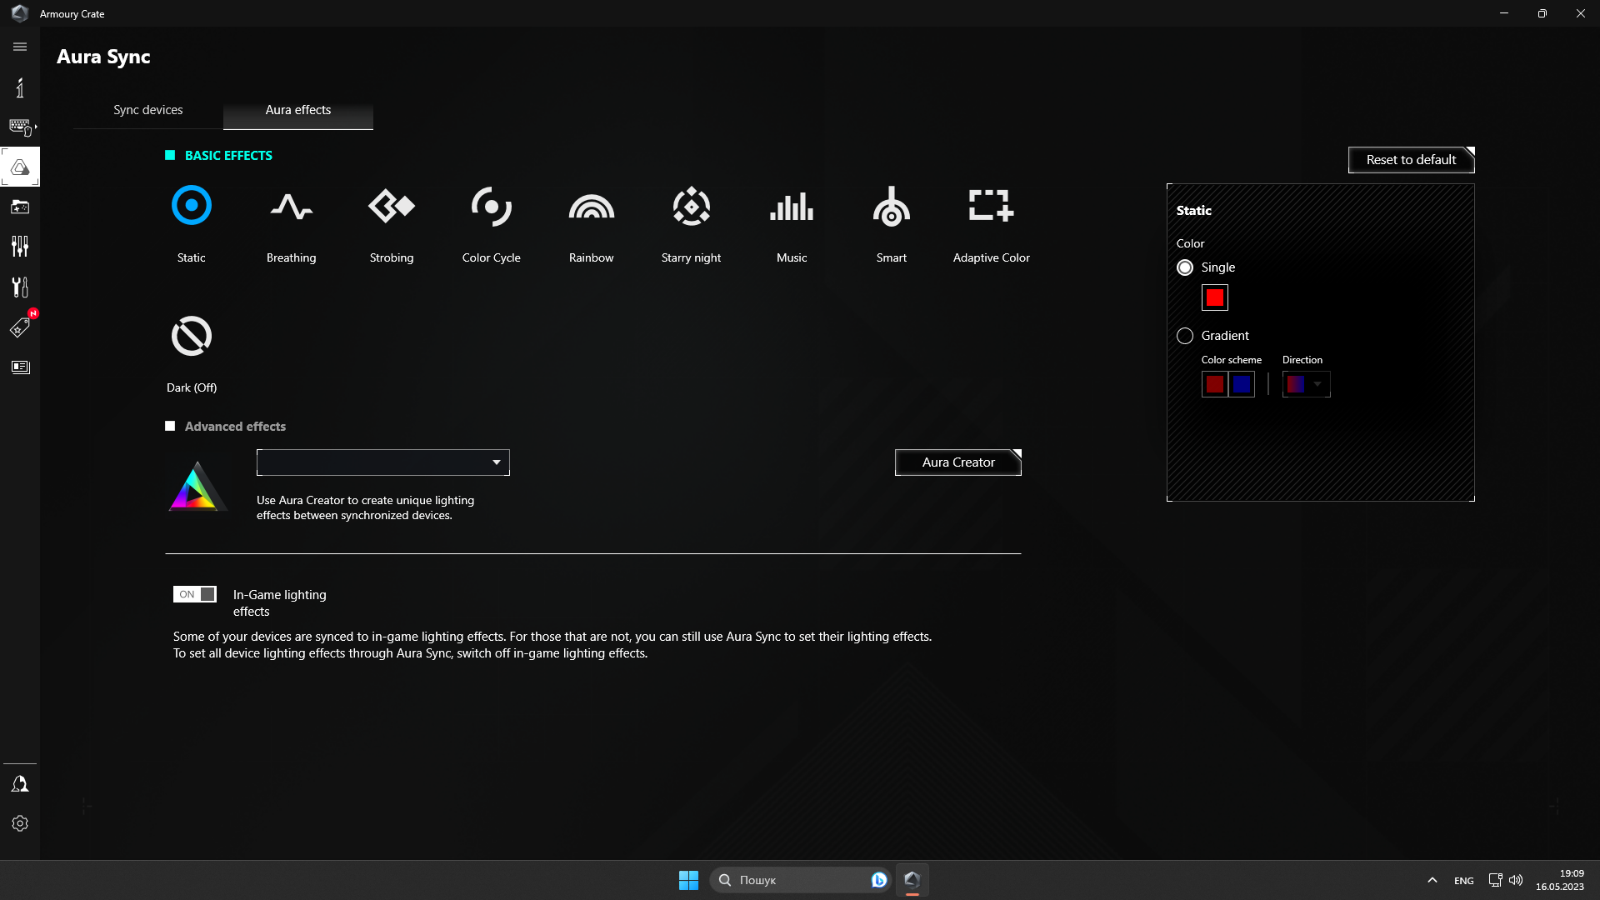Screen dimensions: 1600x900
Task: Open the Advanced effects dropdown
Action: (x=382, y=462)
